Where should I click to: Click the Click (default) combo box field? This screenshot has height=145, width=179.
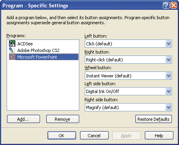(128, 44)
